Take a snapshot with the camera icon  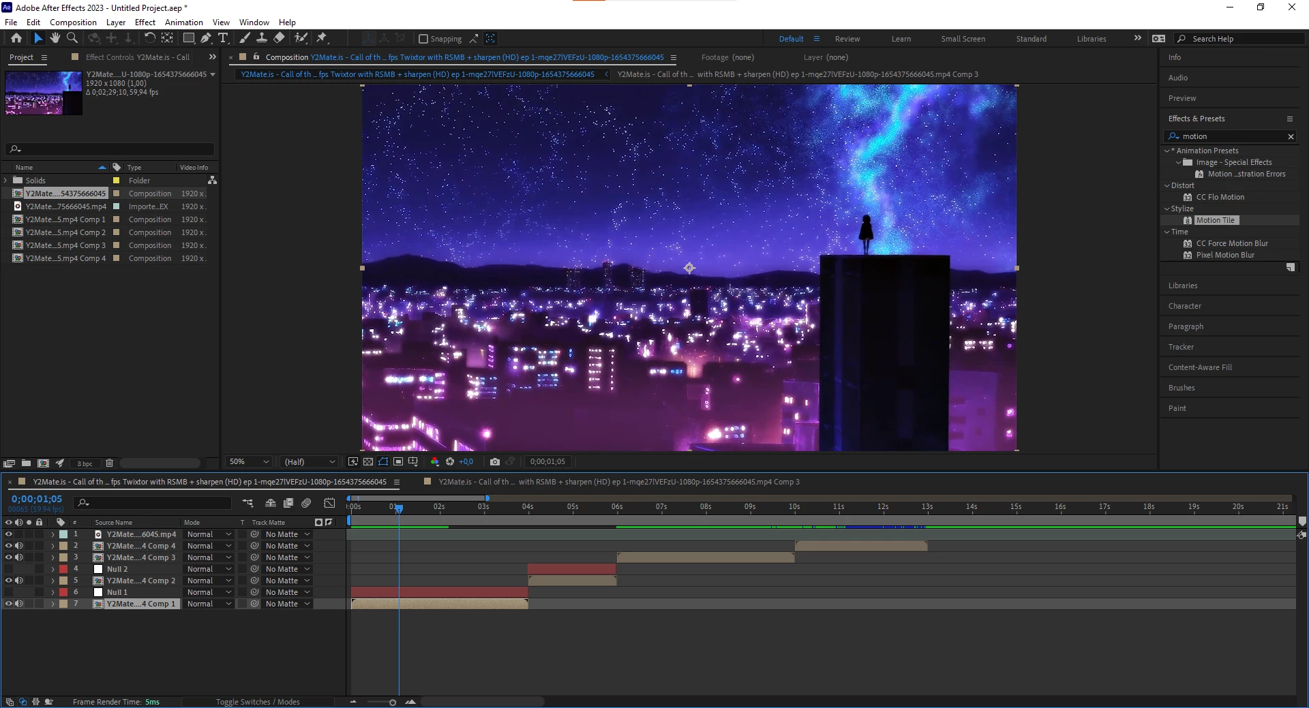click(495, 461)
